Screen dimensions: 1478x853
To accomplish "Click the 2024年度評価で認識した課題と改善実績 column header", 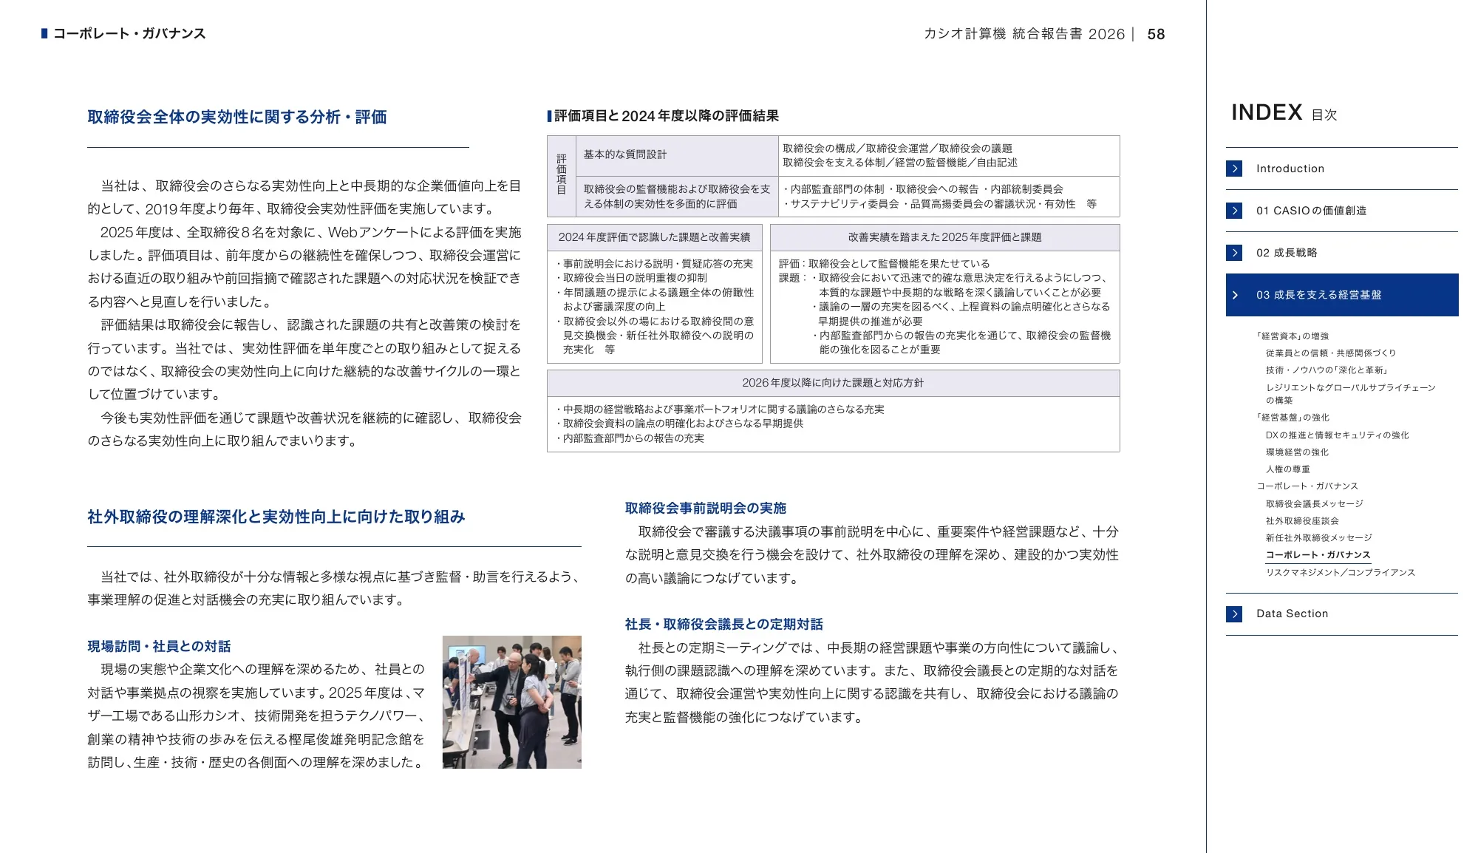I will click(654, 237).
